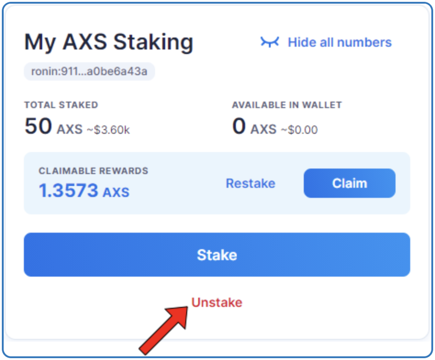
Task: Click the large Stake button
Action: tap(217, 255)
